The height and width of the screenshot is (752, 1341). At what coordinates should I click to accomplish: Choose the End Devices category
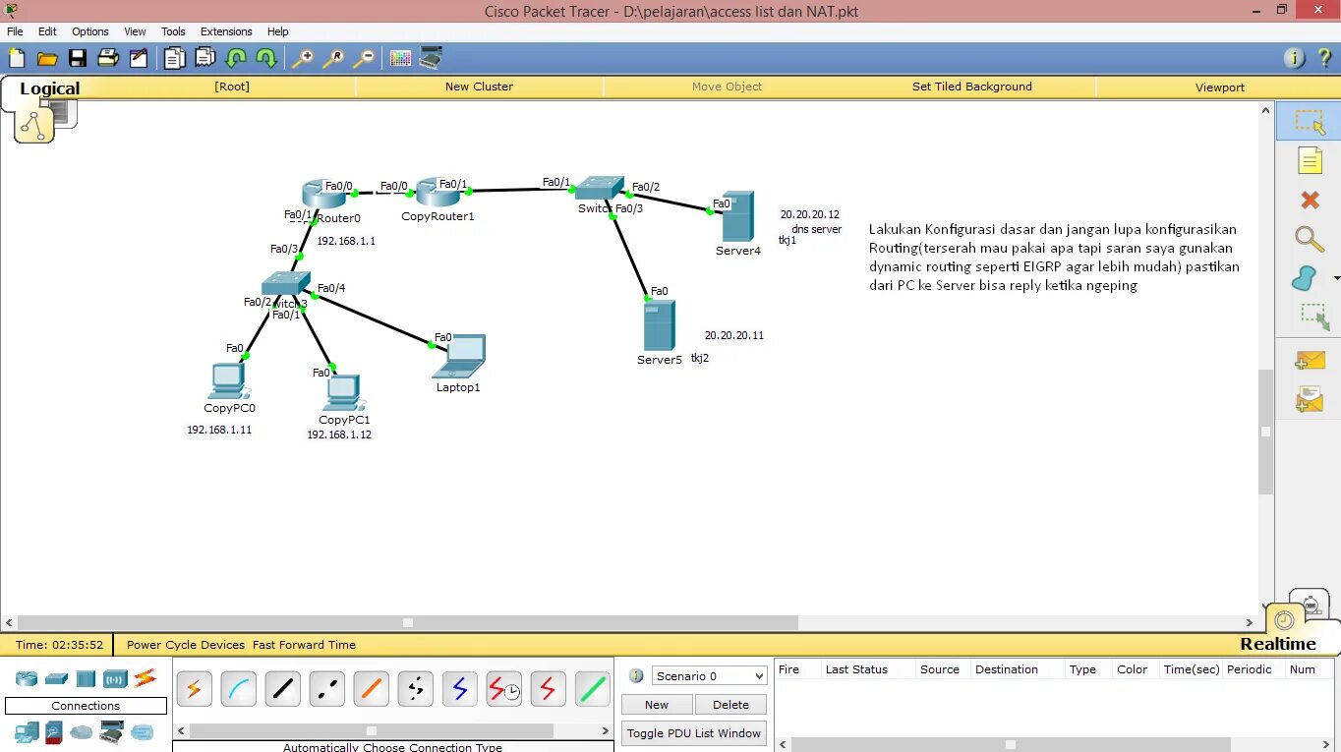pyautogui.click(x=27, y=732)
